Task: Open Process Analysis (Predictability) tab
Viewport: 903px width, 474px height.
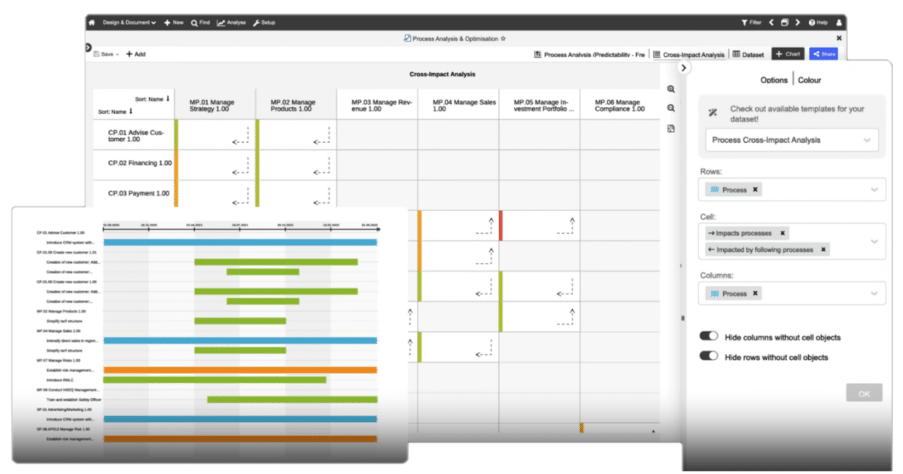Action: [x=589, y=55]
